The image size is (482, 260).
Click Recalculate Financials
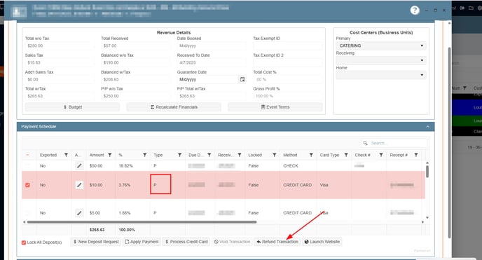[x=174, y=107]
